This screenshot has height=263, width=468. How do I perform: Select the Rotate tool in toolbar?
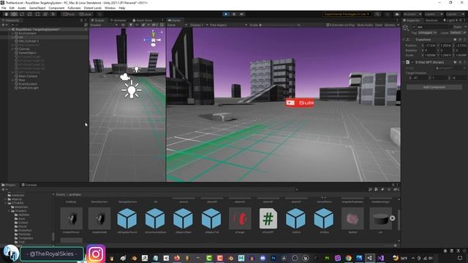click(22, 14)
